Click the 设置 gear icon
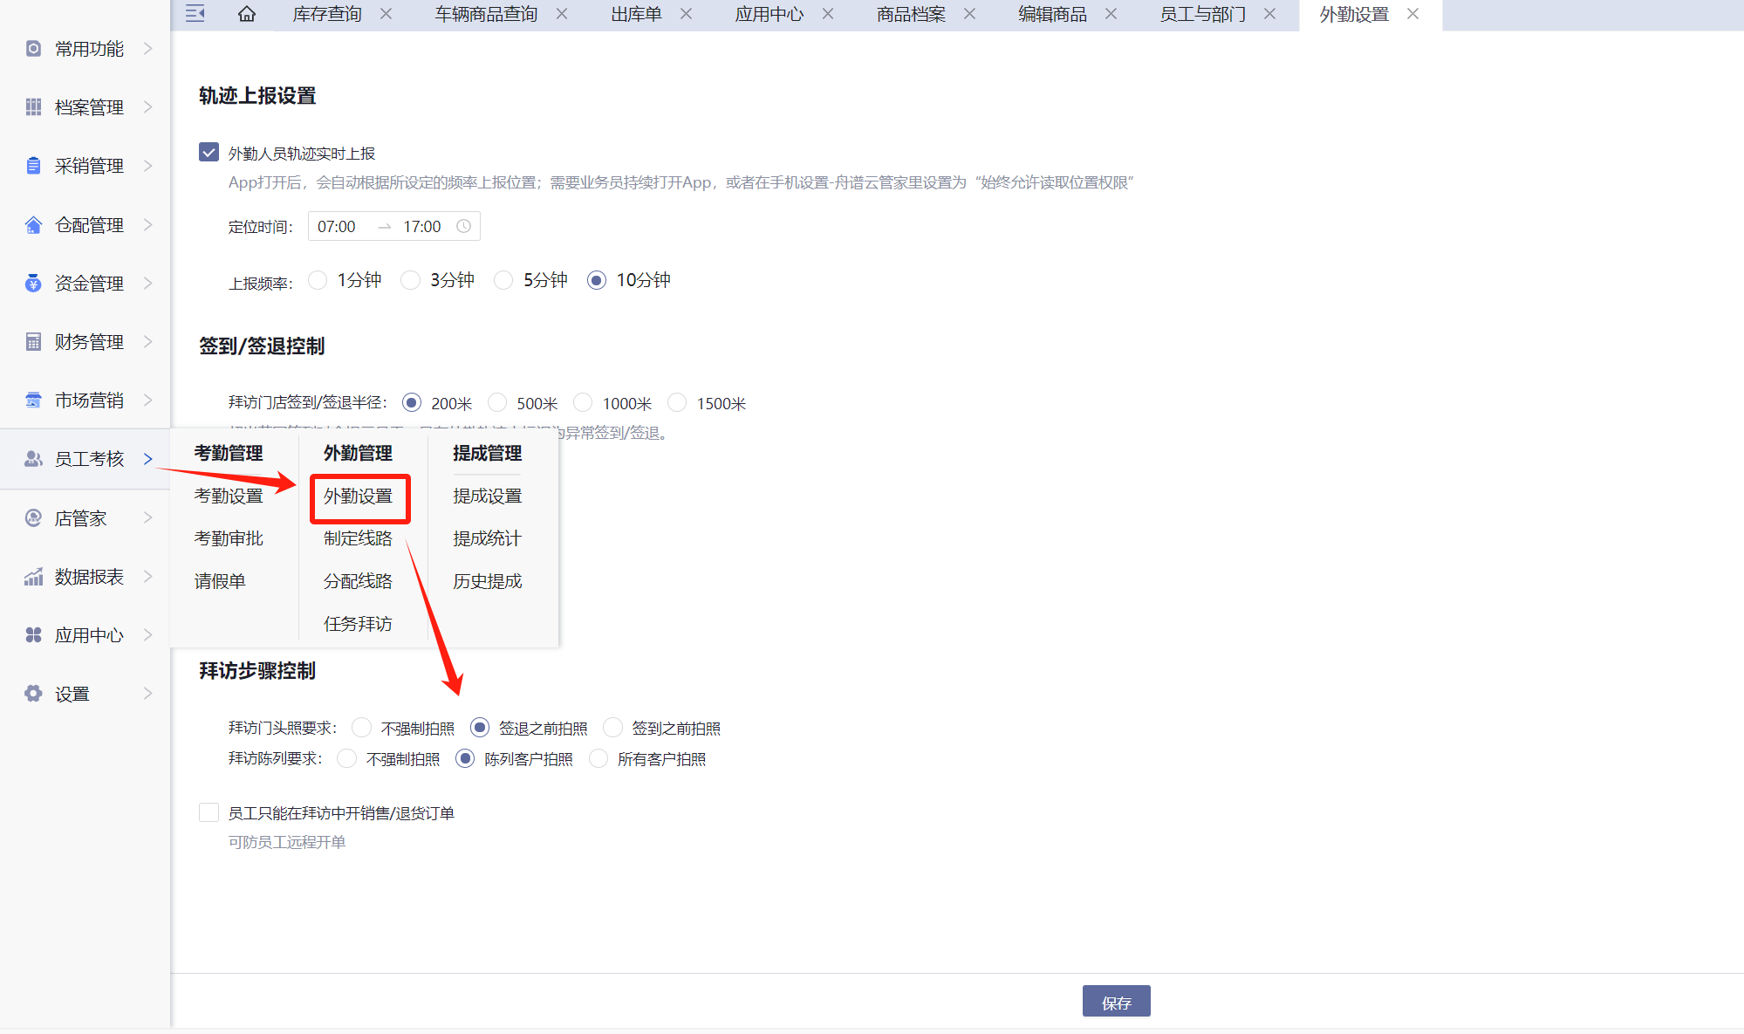1744x1034 pixels. [33, 694]
